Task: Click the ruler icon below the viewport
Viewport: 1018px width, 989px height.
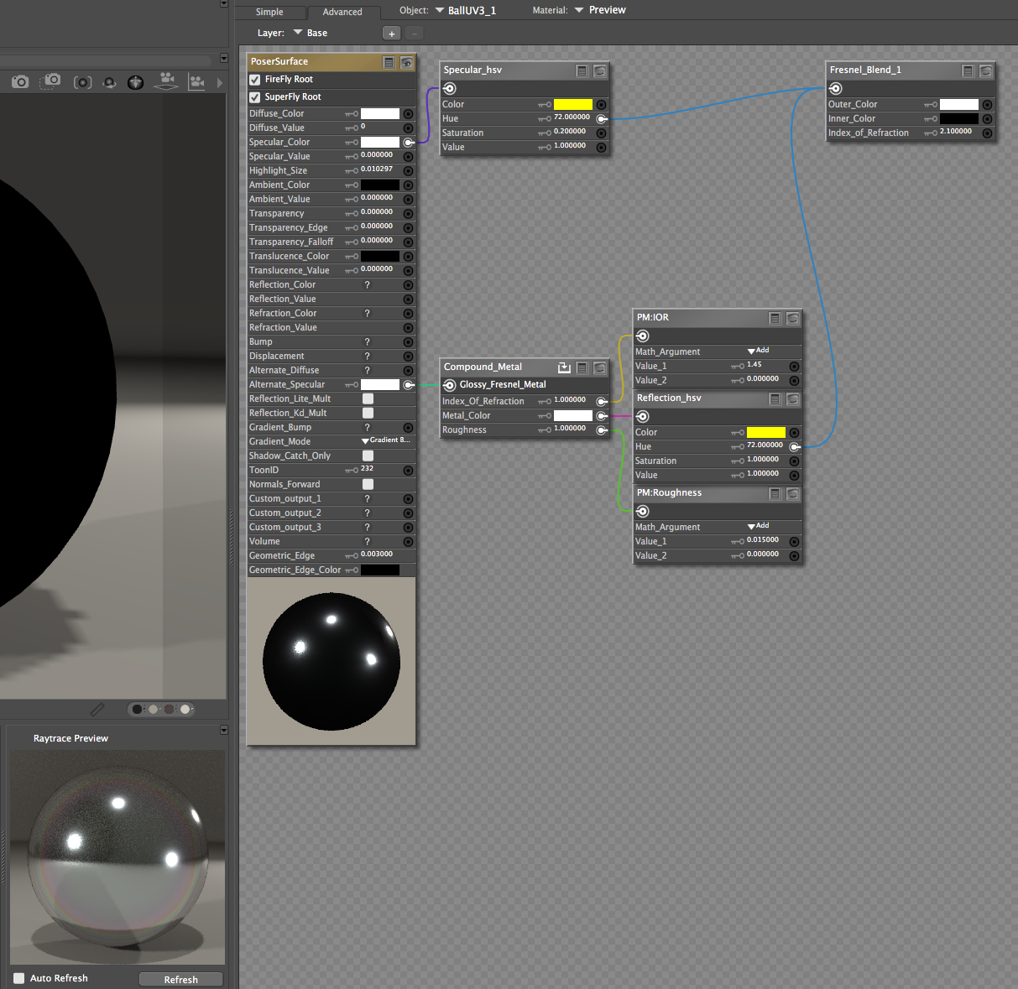Action: [97, 710]
